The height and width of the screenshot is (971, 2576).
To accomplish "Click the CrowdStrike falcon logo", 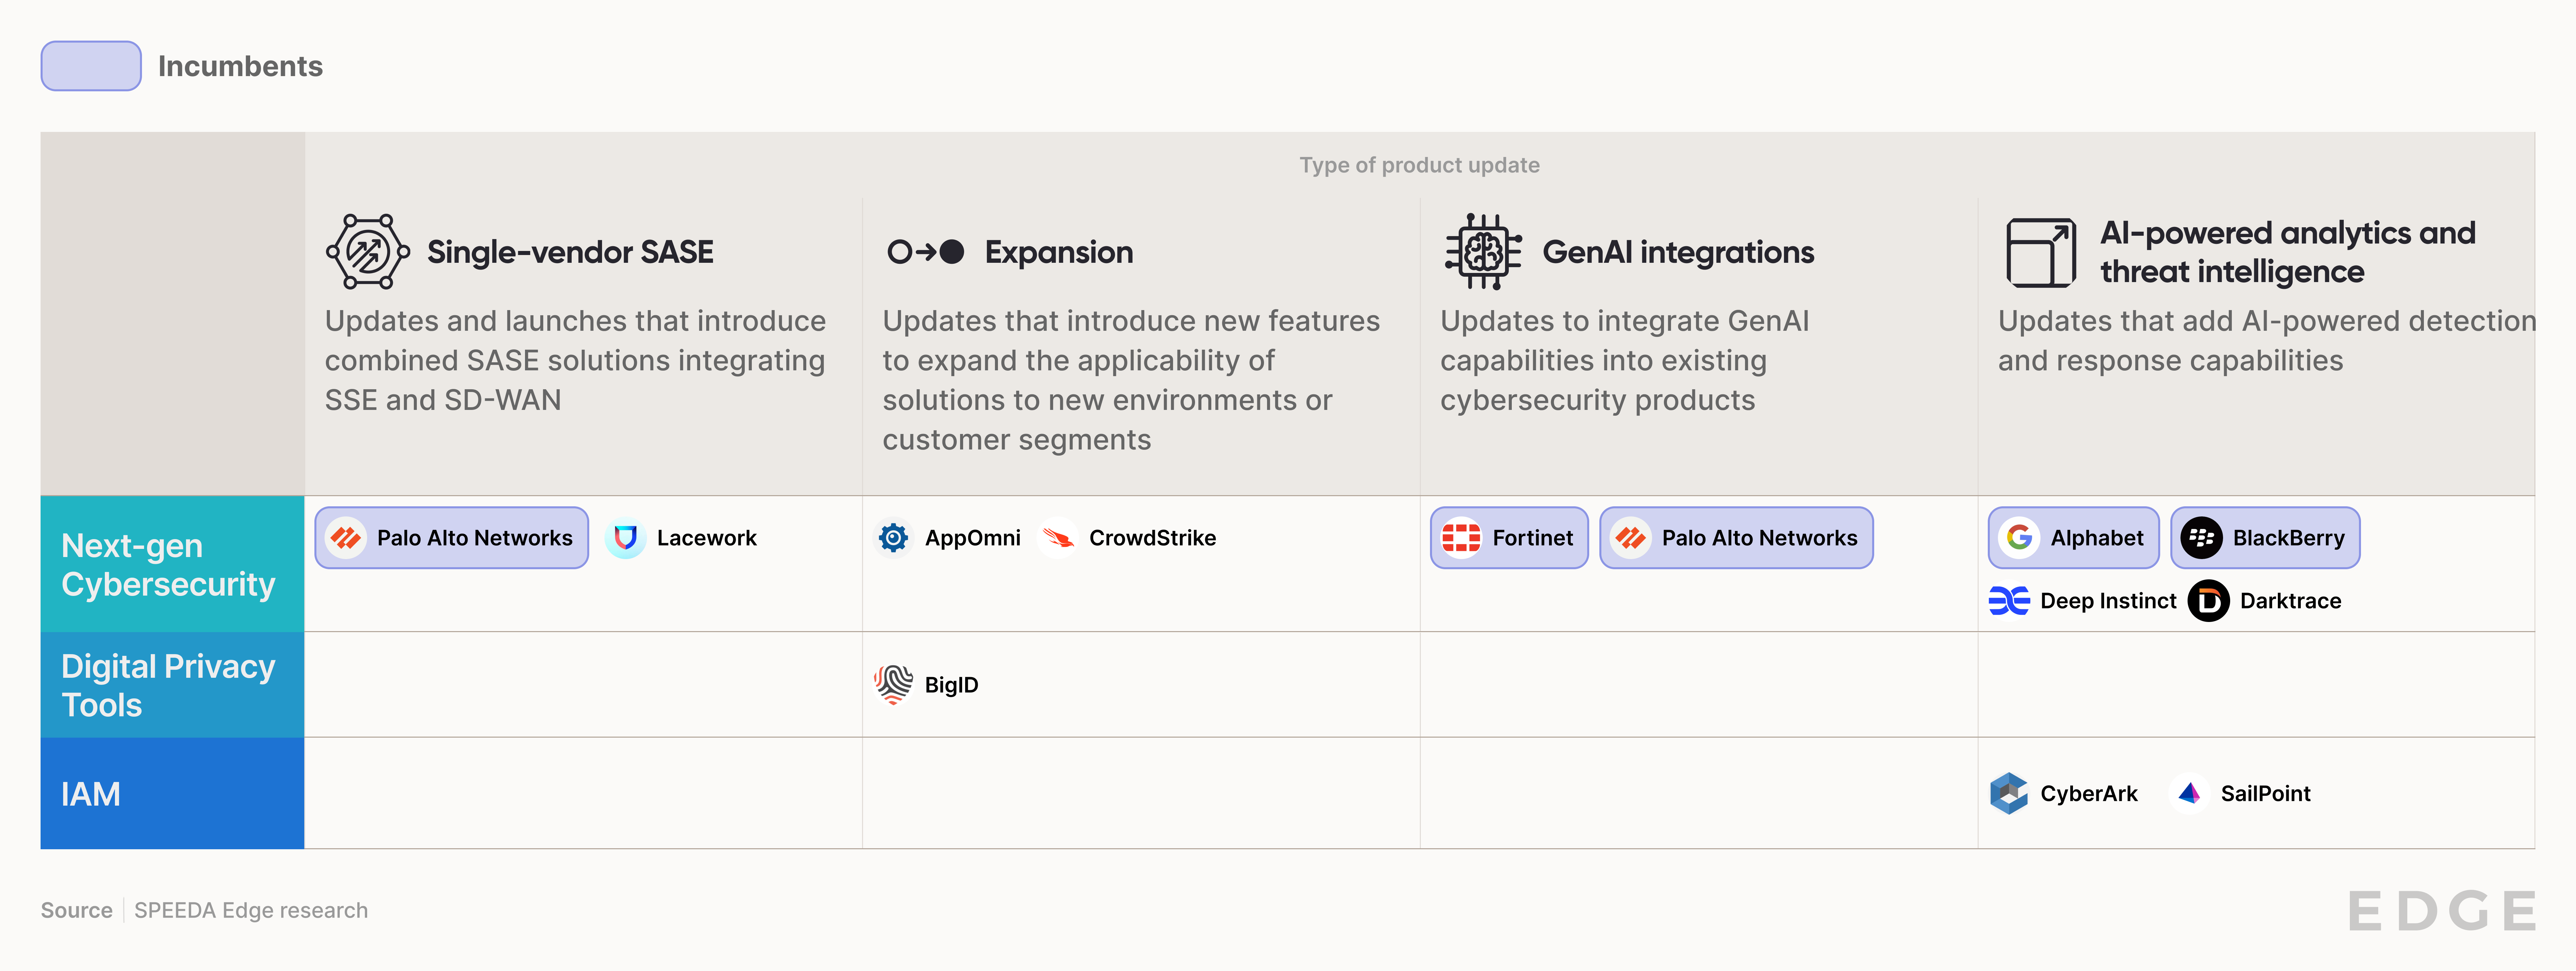I will pyautogui.click(x=1058, y=538).
